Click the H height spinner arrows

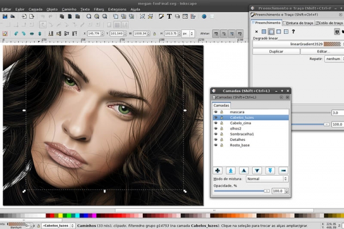coord(179,34)
